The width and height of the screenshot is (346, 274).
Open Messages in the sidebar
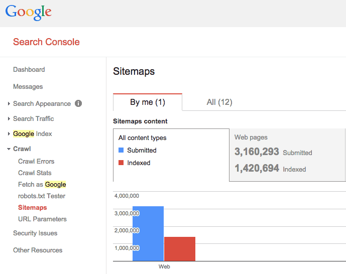click(28, 87)
